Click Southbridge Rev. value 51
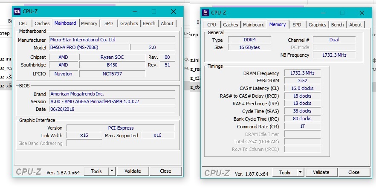The width and height of the screenshot is (376, 188). pos(168,65)
